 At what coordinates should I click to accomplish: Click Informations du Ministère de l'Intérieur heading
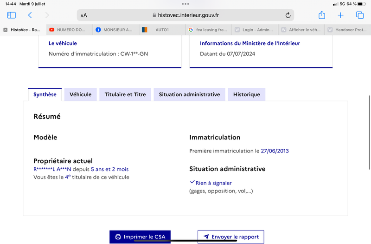pos(250,43)
